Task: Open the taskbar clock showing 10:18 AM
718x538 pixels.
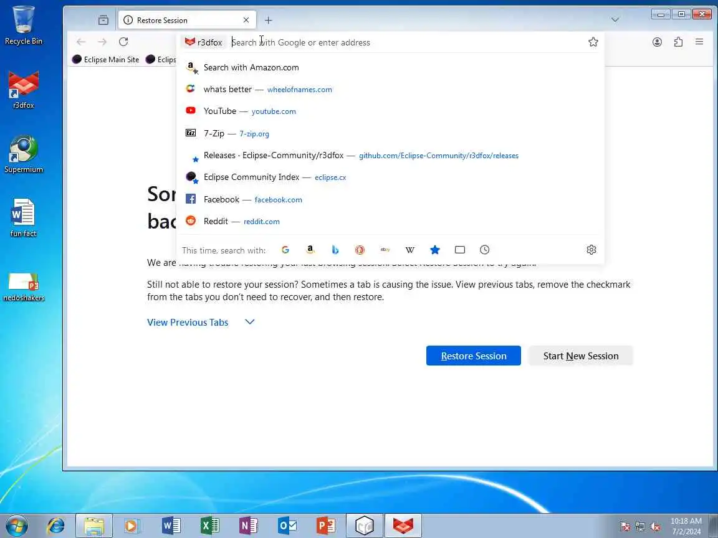Action: click(x=686, y=526)
